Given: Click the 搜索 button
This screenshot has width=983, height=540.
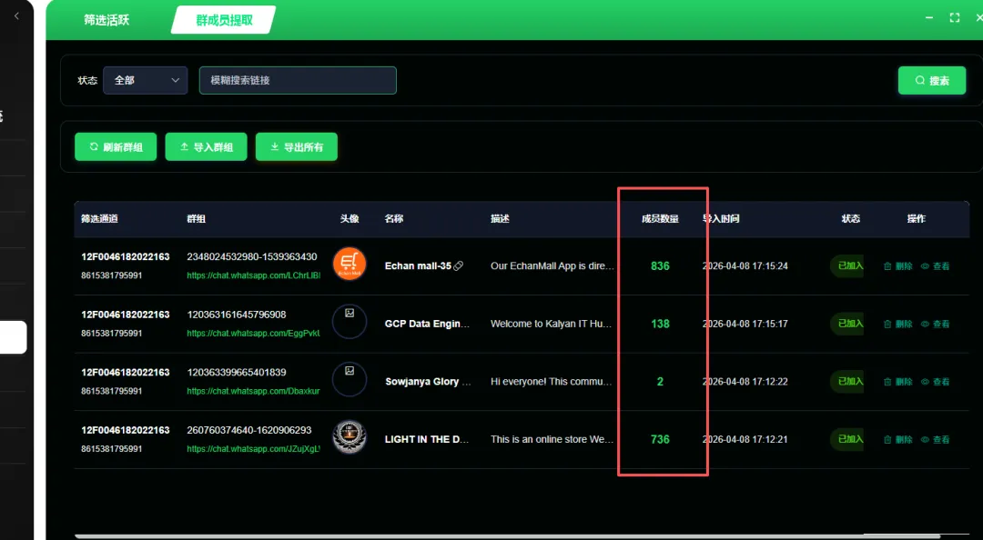Looking at the screenshot, I should (932, 81).
